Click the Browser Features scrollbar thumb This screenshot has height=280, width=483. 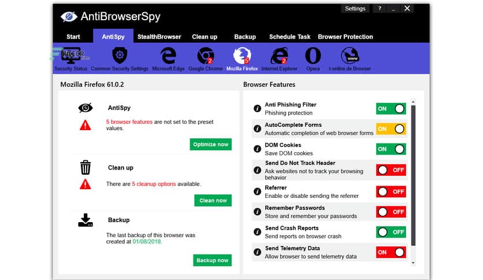[x=413, y=176]
